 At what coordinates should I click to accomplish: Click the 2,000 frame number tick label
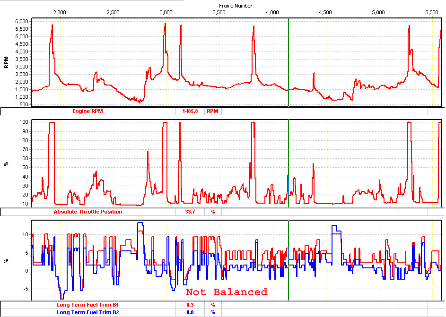tap(60, 12)
